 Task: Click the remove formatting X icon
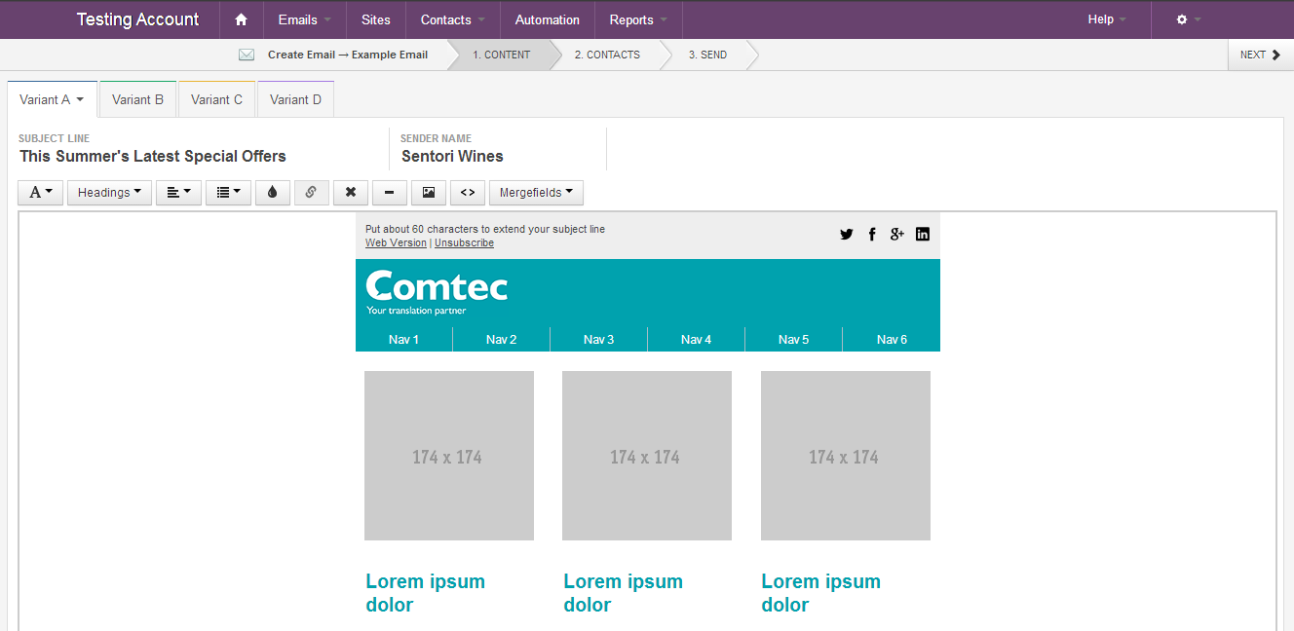coord(350,193)
